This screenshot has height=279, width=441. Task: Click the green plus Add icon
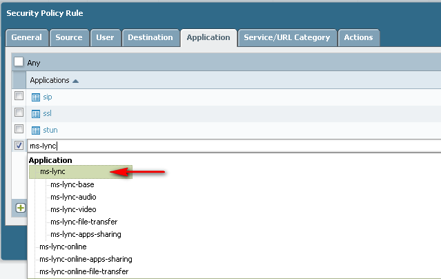click(21, 208)
